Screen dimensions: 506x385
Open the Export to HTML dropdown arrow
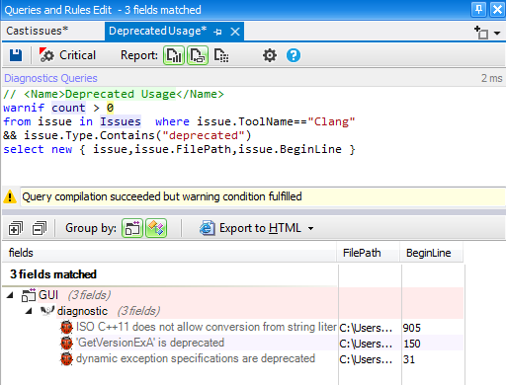(310, 228)
